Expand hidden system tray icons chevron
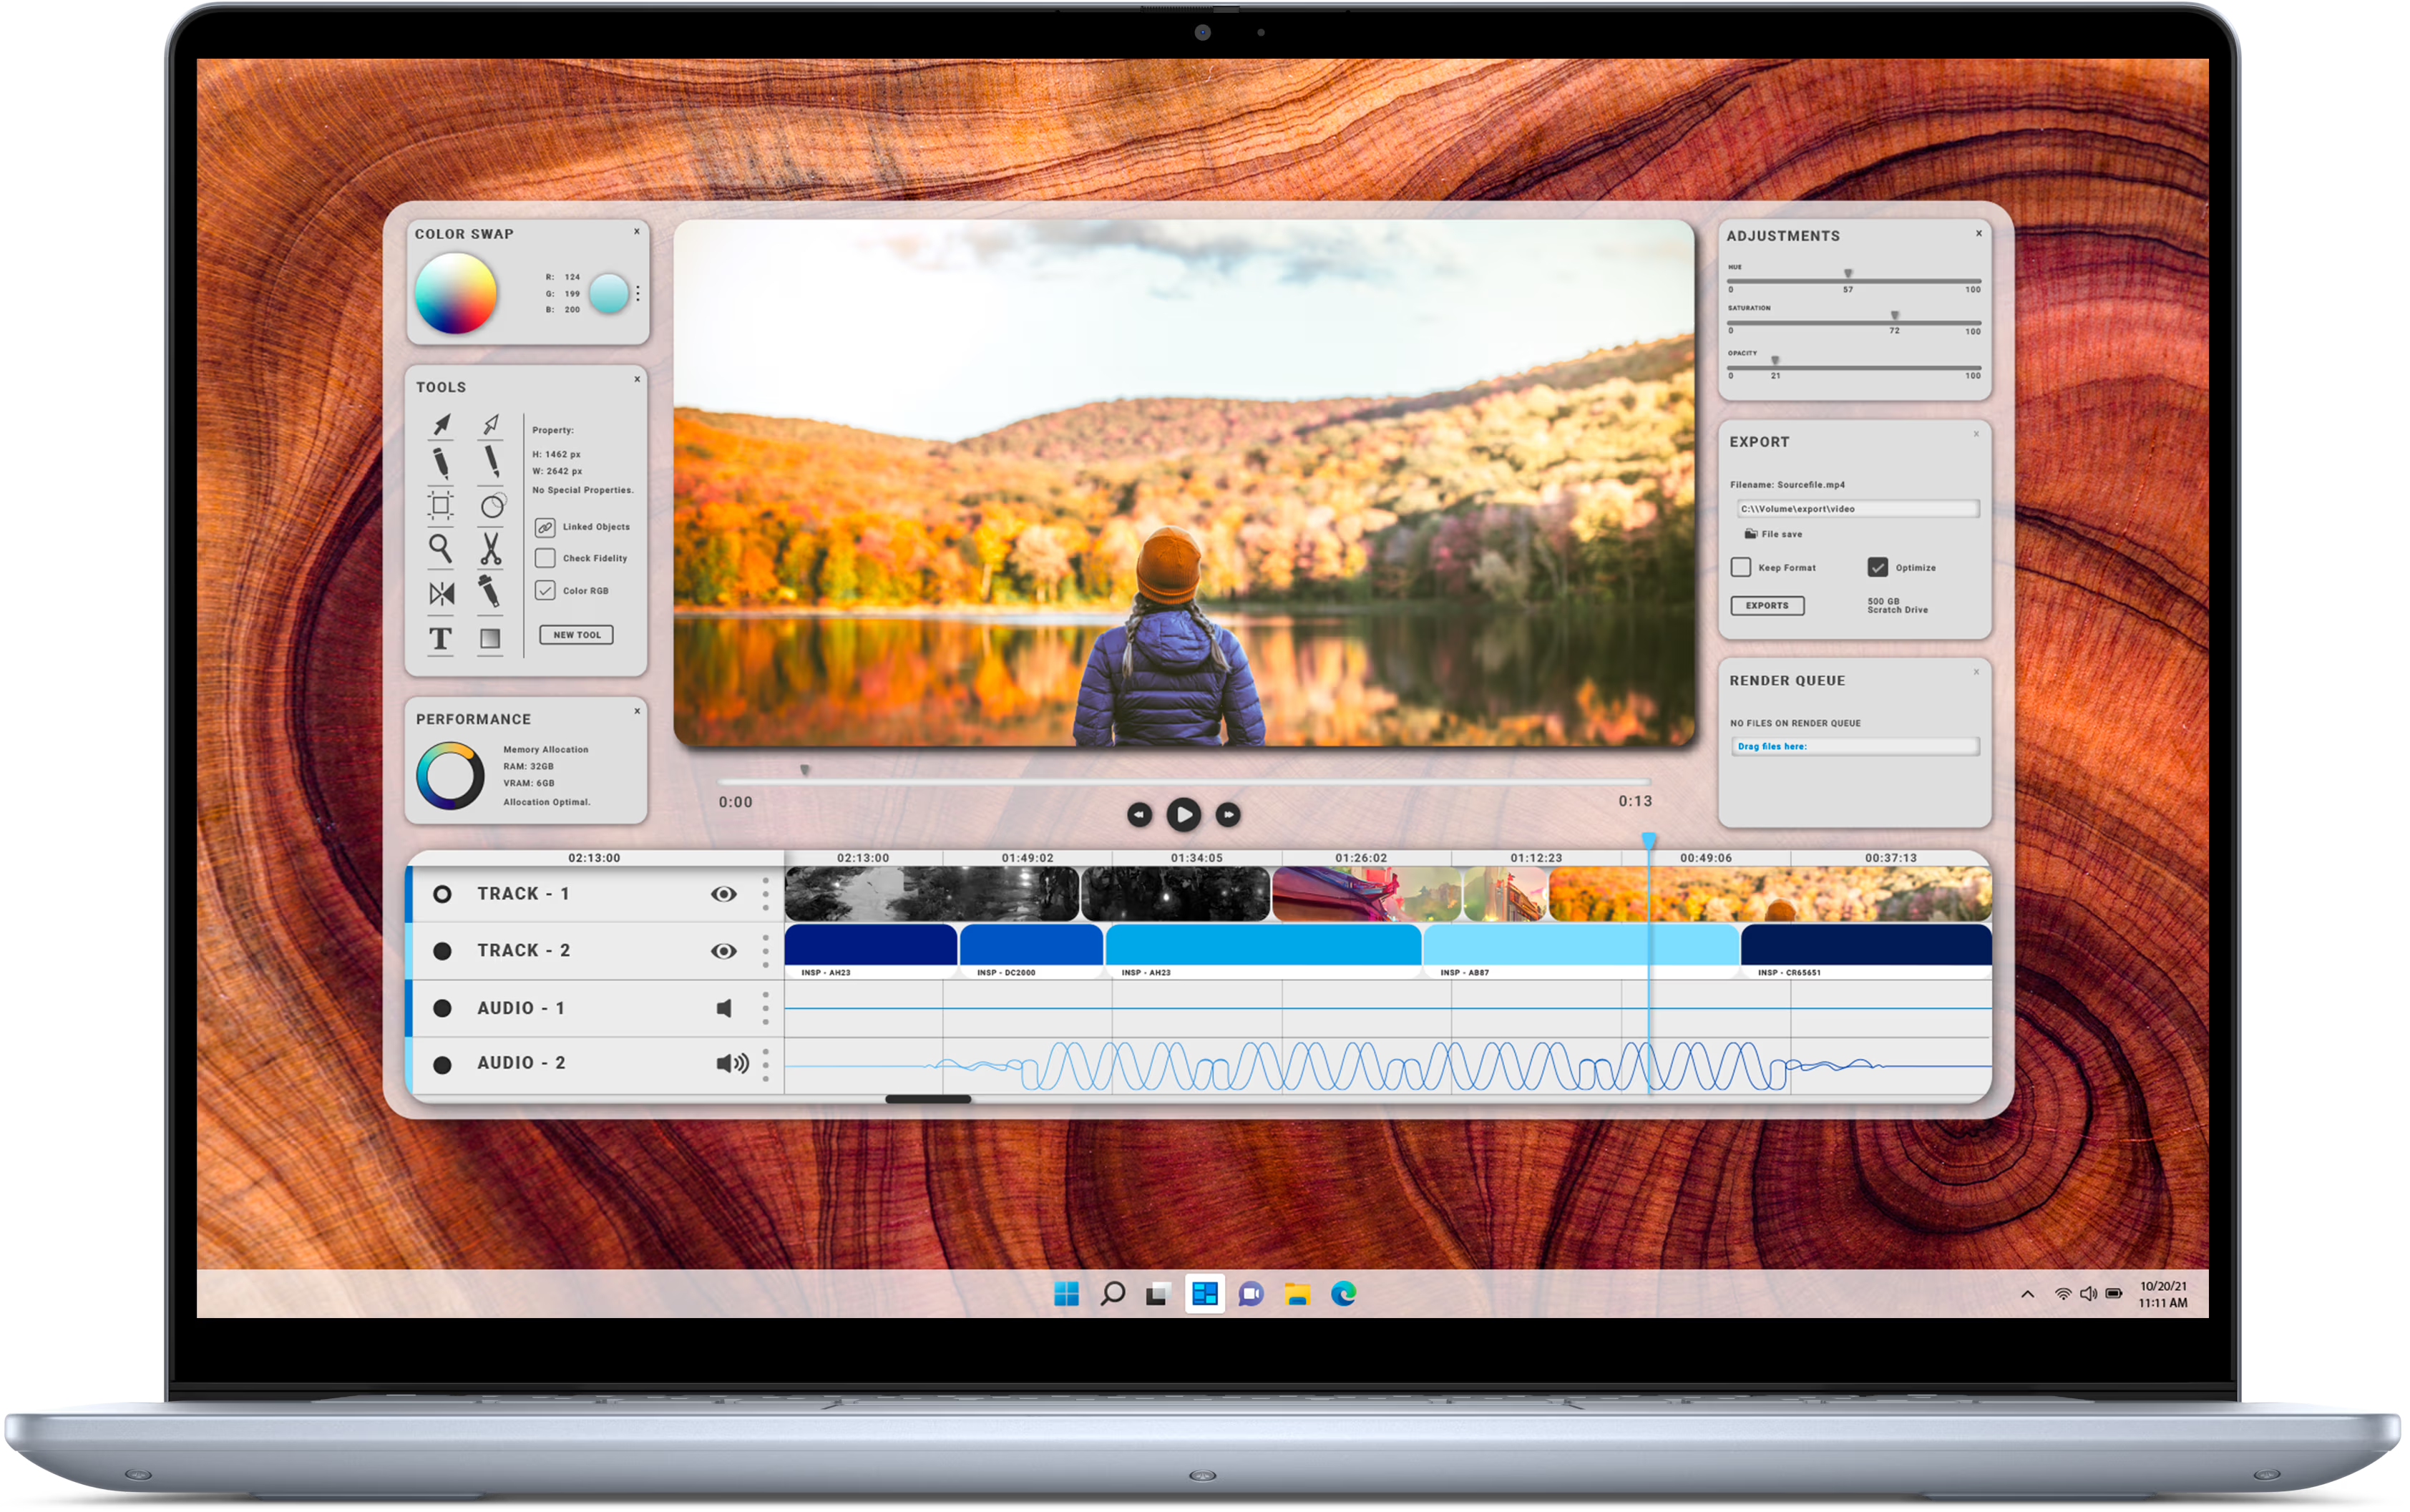The width and height of the screenshot is (2410, 1512). pyautogui.click(x=2027, y=1294)
